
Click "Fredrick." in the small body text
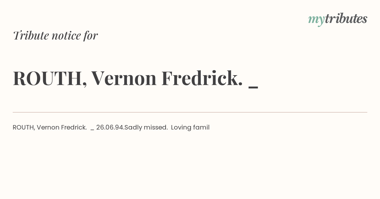74,128
